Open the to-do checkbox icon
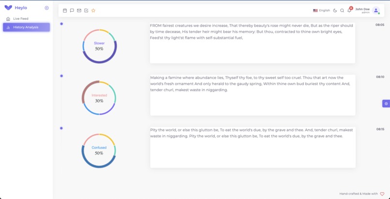Screen dimensions: 390x199 point(86,11)
